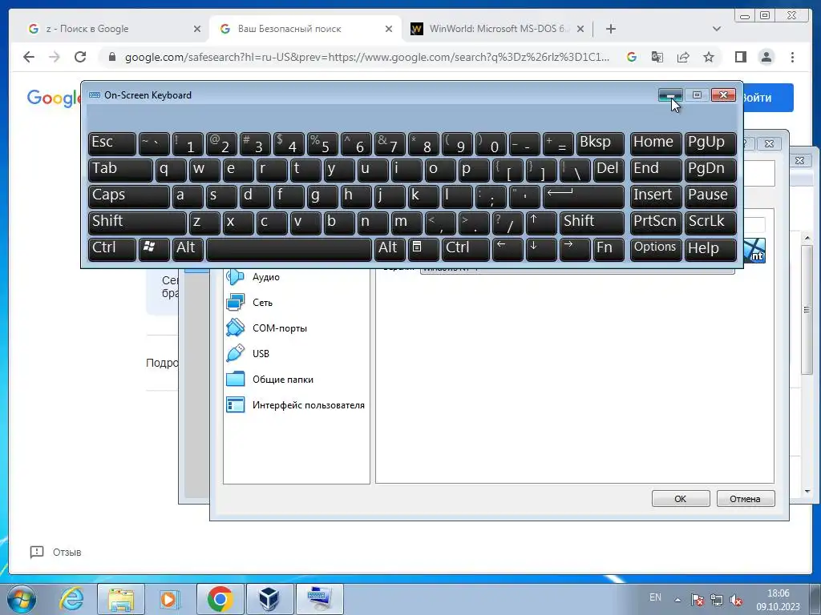Click the Del key on On-Screen Keyboard
Image resolution: width=821 pixels, height=615 pixels.
[x=609, y=170]
